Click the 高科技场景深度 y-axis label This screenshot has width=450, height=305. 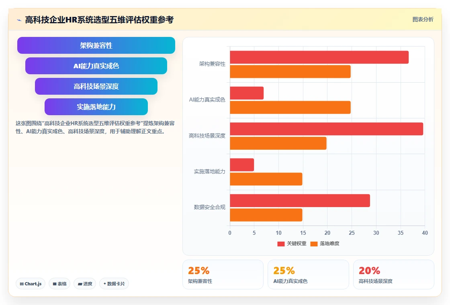pyautogui.click(x=207, y=136)
